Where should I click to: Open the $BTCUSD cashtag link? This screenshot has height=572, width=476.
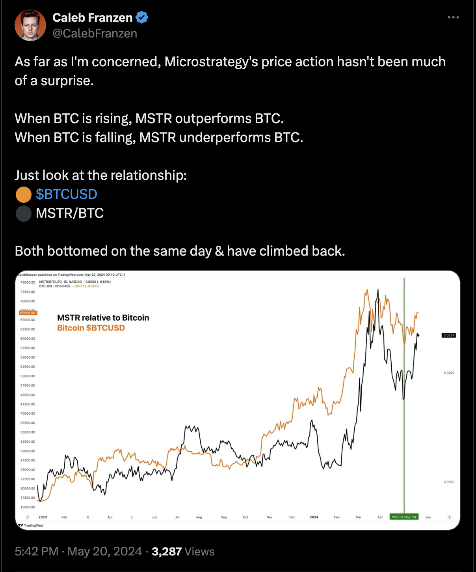pos(67,194)
